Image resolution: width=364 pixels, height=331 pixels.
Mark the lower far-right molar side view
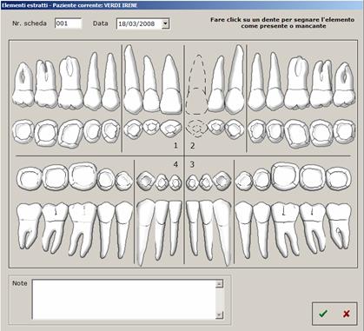pyautogui.click(x=339, y=226)
